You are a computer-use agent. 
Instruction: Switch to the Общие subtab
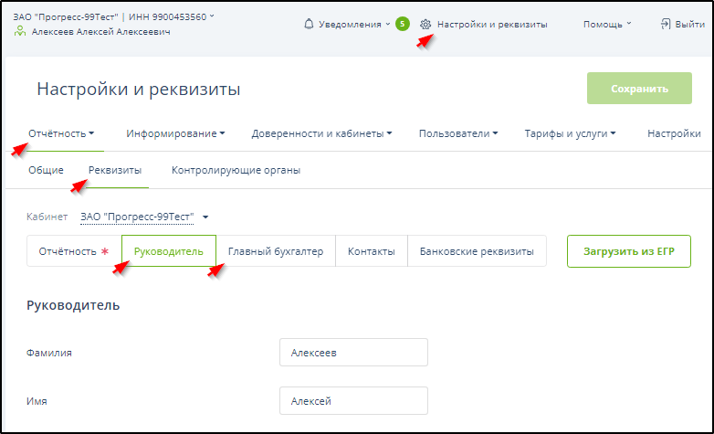pos(46,170)
